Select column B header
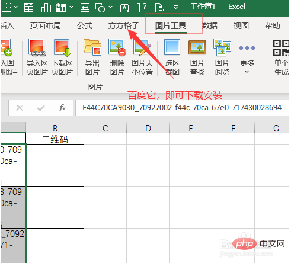The image size is (291, 263). click(x=55, y=128)
